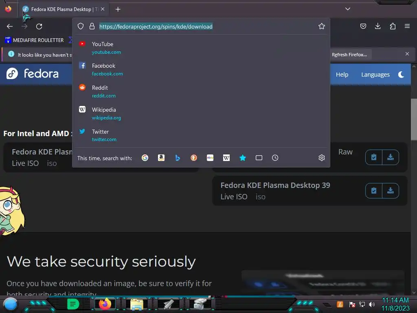
Task: Click the Fedora logo on the page
Action: coord(33,73)
